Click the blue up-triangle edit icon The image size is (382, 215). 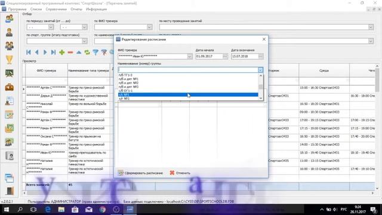point(79,52)
